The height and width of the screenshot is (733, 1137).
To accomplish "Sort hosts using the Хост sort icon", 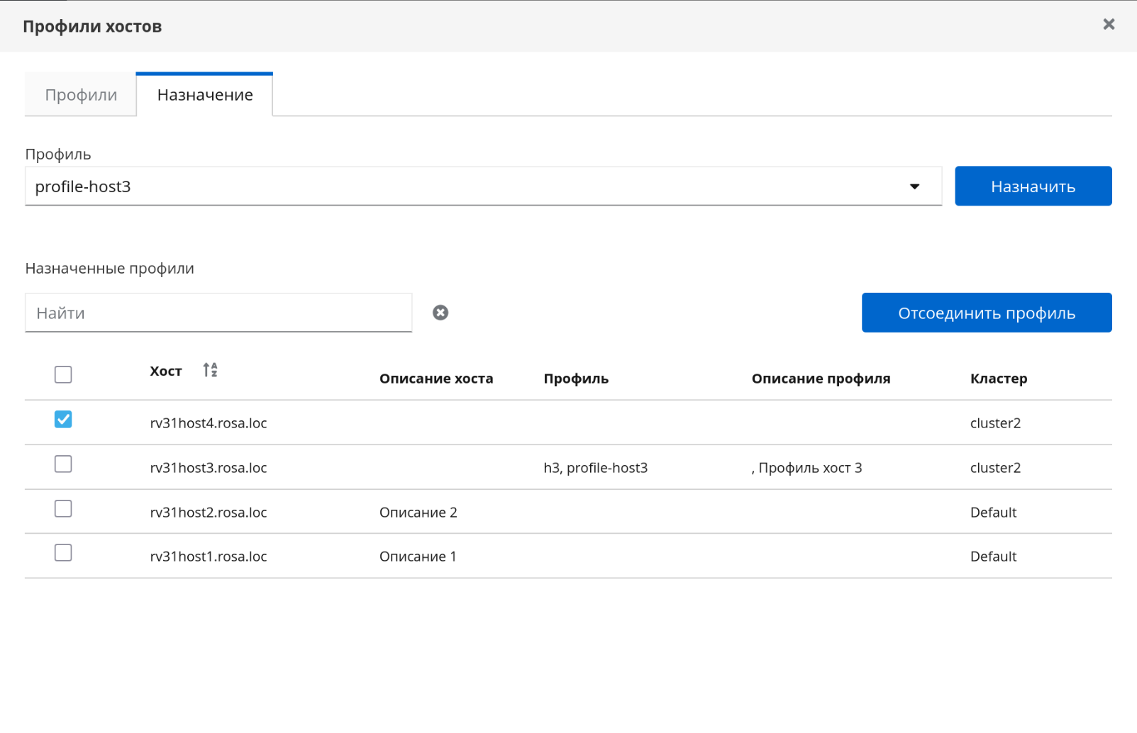I will point(210,370).
